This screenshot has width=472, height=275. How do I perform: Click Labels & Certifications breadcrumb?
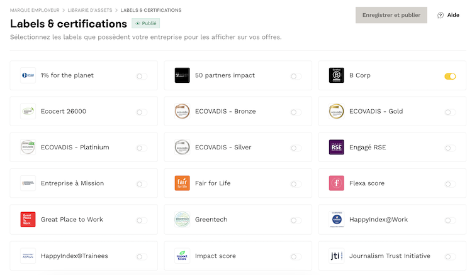coord(151,10)
